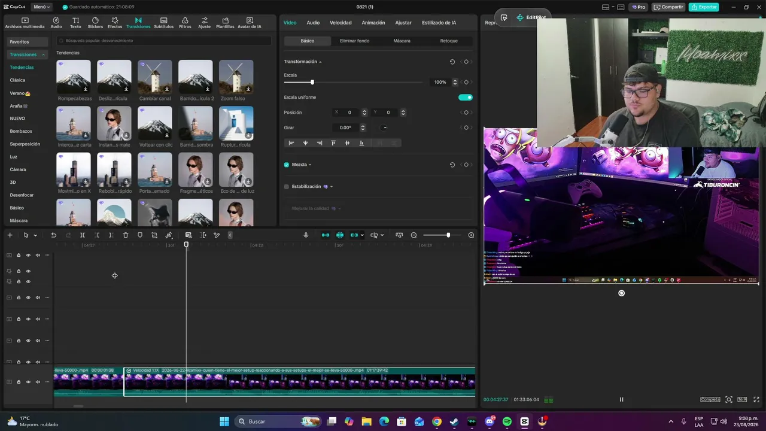Image resolution: width=766 pixels, height=431 pixels.
Task: Select the Superposición transitions category
Action: pyautogui.click(x=25, y=144)
